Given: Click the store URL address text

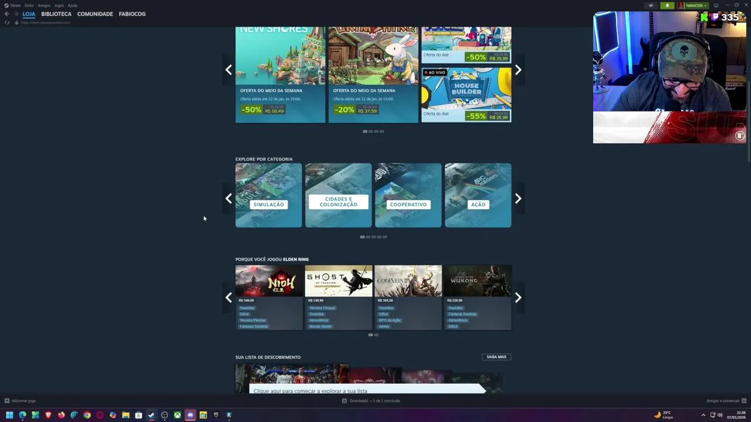Looking at the screenshot, I should coord(46,22).
